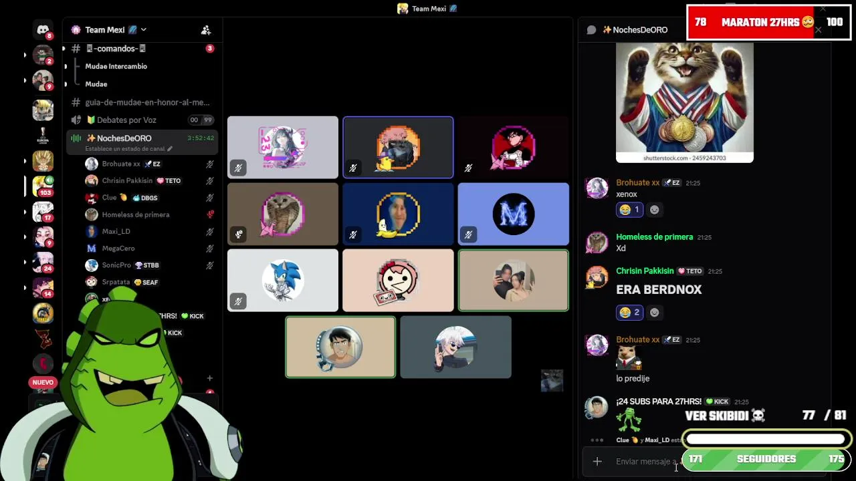Expand the folder arrow beside badge 17 server

tap(25, 212)
